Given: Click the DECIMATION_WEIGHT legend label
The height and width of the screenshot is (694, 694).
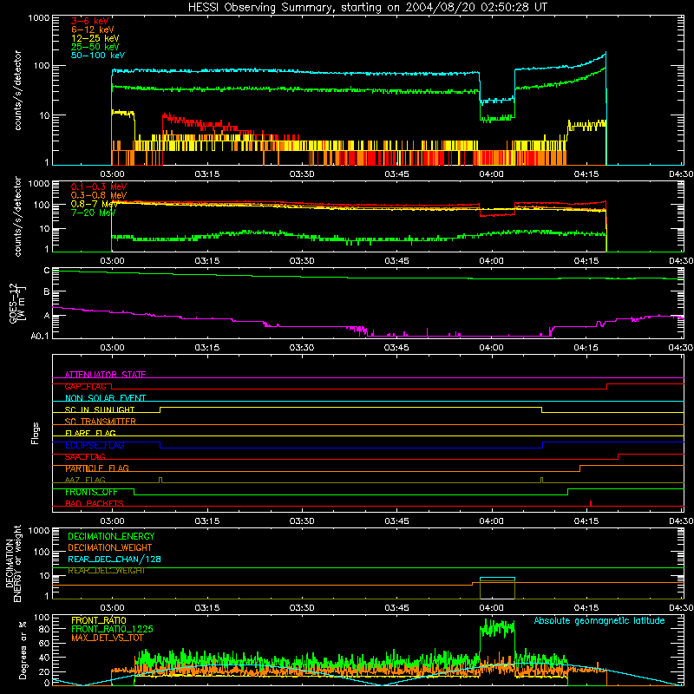Looking at the screenshot, I should [110, 547].
